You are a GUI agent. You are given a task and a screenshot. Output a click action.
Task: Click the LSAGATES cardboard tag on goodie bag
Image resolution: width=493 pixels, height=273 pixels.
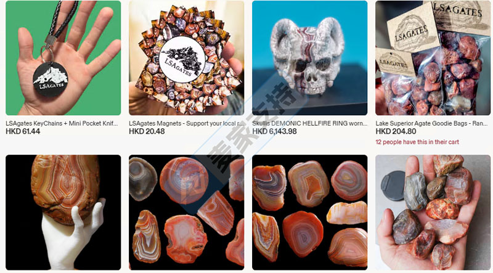412,32
